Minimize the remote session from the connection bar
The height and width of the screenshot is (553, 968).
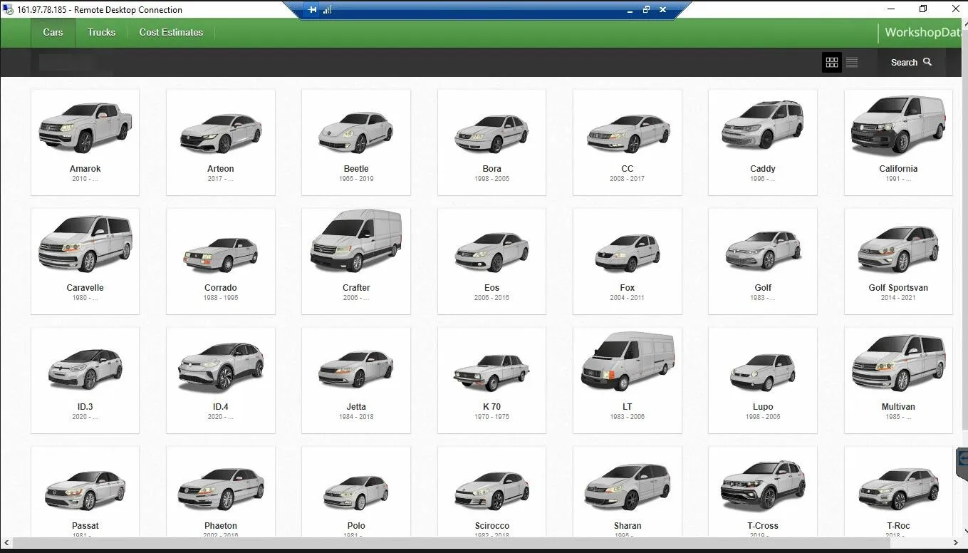pyautogui.click(x=630, y=10)
